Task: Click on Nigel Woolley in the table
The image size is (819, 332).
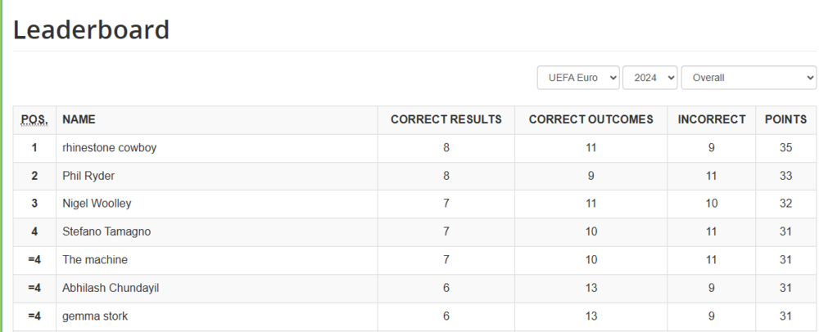Action: point(97,204)
